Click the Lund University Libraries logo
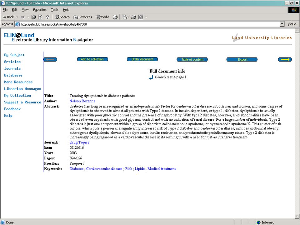Screen dimensions: 300x225 click(262, 37)
